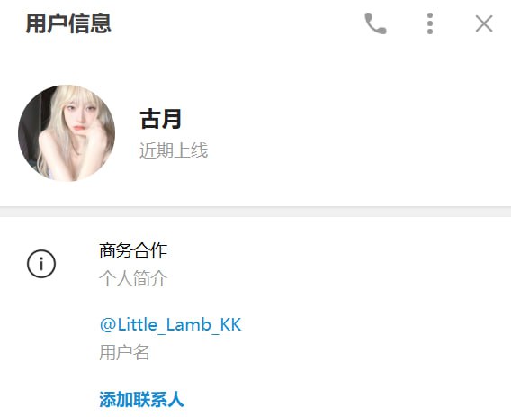511x417 pixels.
Task: Click the 用户名 label under the username
Action: 124,352
